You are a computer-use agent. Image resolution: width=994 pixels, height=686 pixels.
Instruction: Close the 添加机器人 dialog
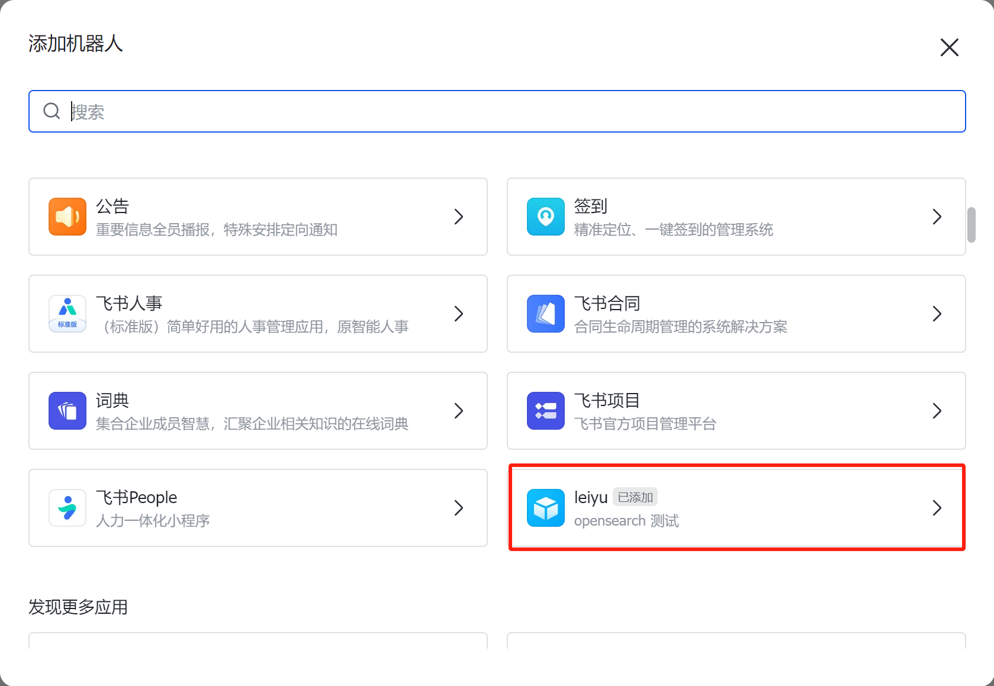click(x=950, y=47)
